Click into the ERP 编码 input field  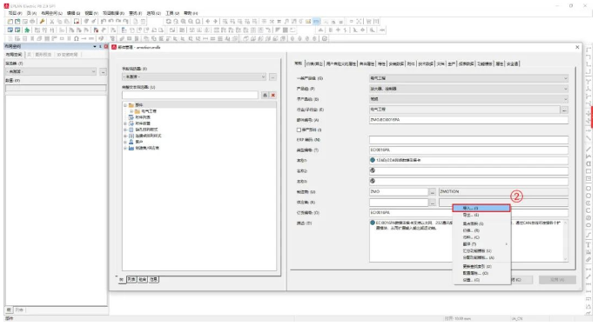coord(468,140)
